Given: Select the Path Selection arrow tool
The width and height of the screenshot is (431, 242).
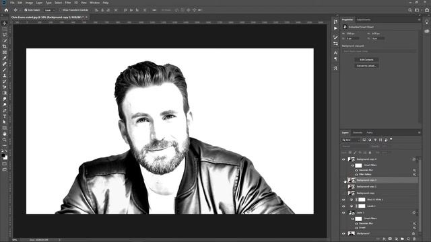Looking at the screenshot, I should click(x=5, y=122).
